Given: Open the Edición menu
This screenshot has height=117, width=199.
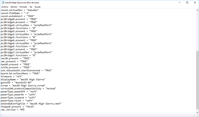Looking at the screenshot, I should click(14, 7).
